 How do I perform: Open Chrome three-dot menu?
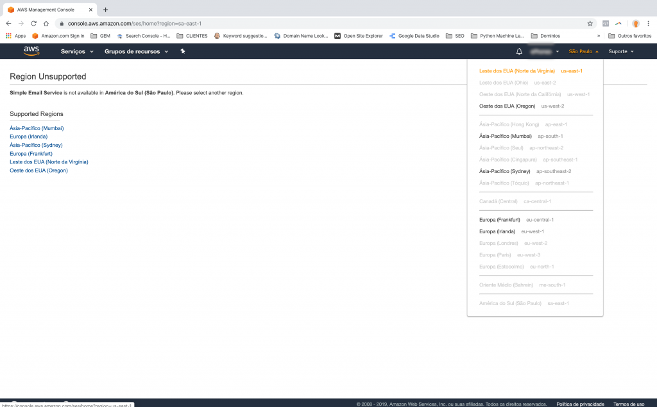pos(648,24)
